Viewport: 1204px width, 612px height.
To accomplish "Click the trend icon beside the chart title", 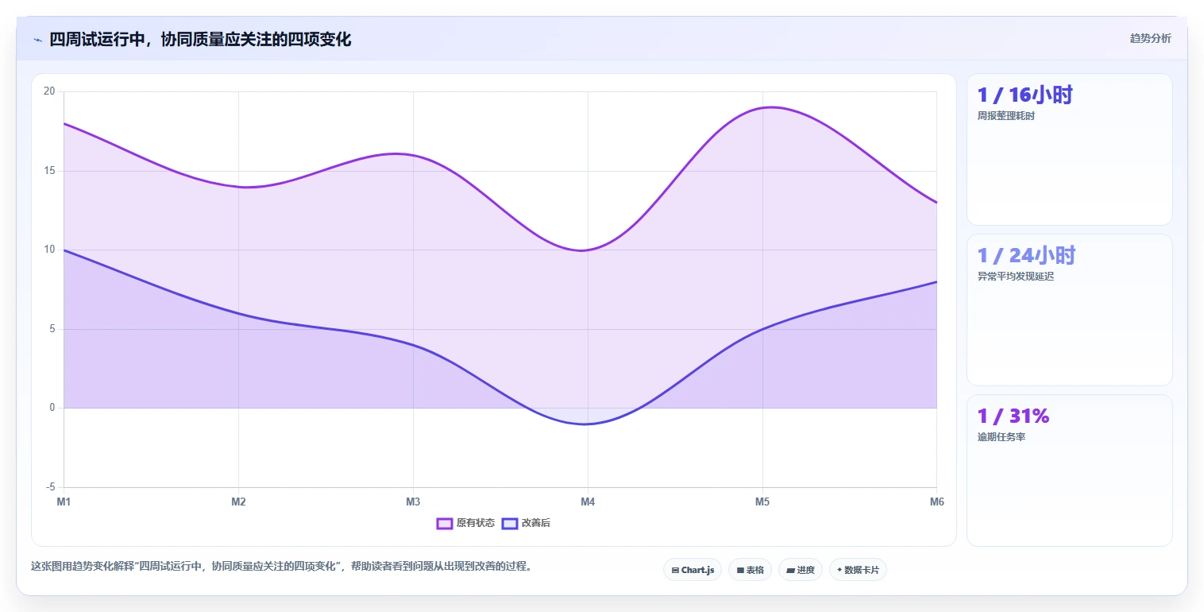I will click(37, 40).
